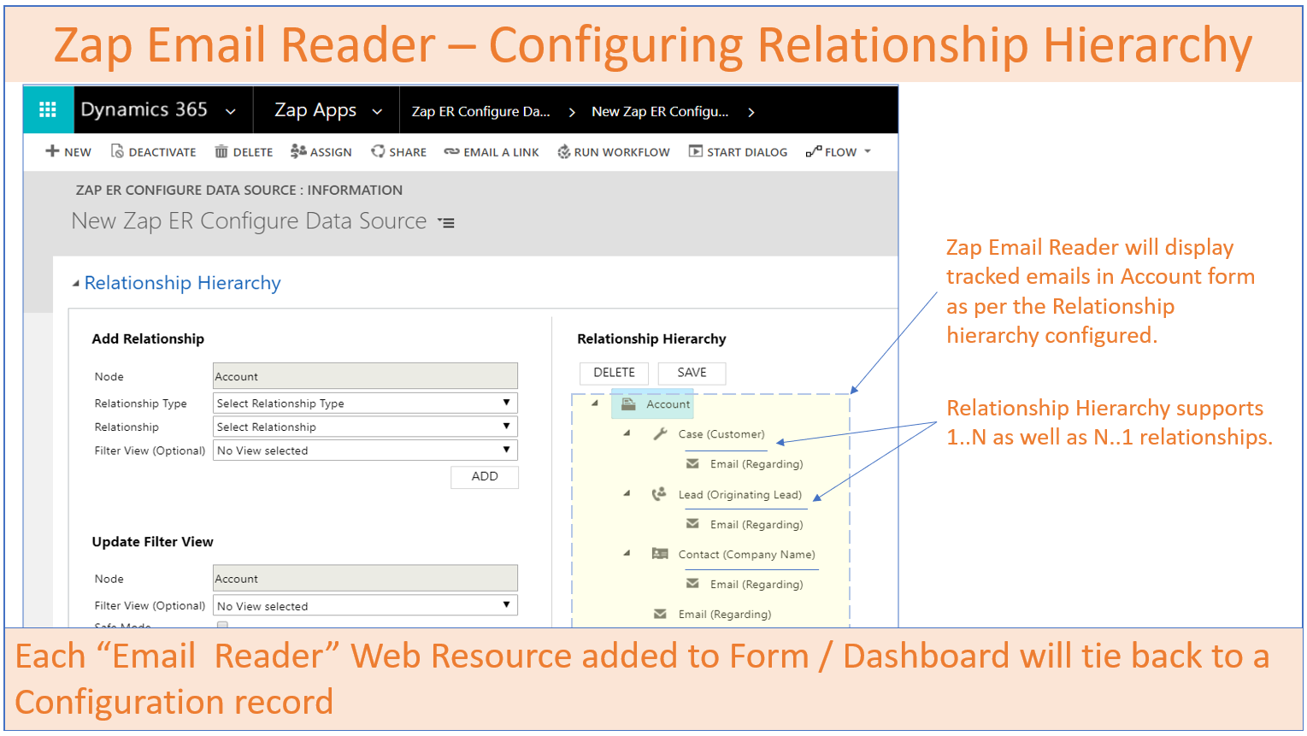Viewport: 1307px width, 736px height.
Task: Choose the DEACTIVATE command label
Action: pyautogui.click(x=162, y=152)
